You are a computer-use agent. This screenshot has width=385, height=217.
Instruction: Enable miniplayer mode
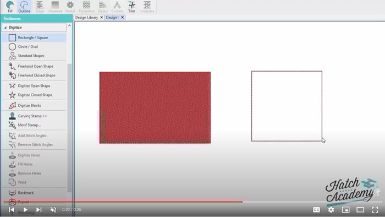pos(345,210)
